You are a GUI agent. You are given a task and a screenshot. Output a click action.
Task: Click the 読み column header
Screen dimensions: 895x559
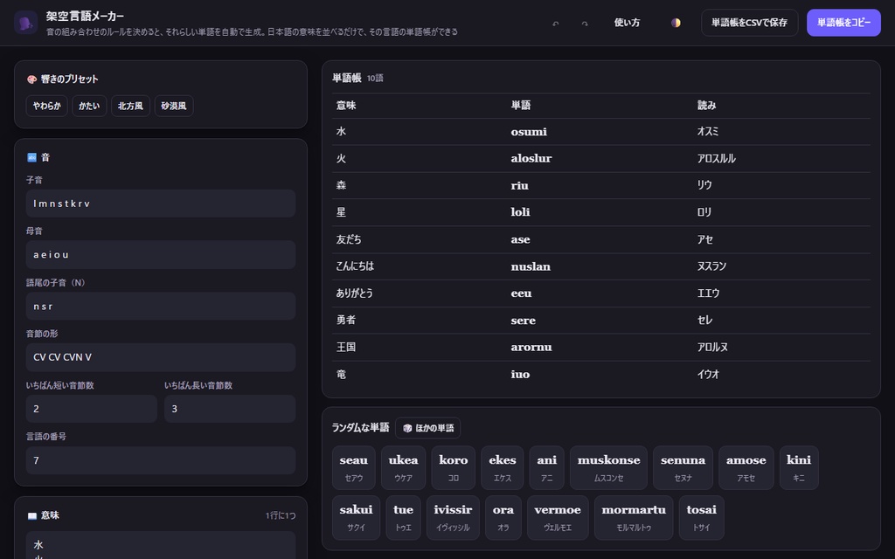pos(706,106)
